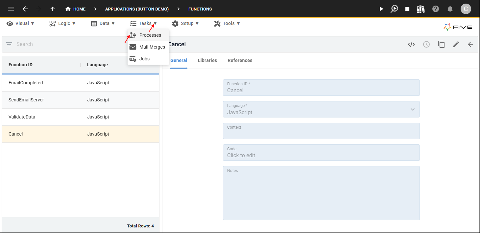Click the Tools wrench icon
Screen dimensions: 480x233
click(x=217, y=23)
